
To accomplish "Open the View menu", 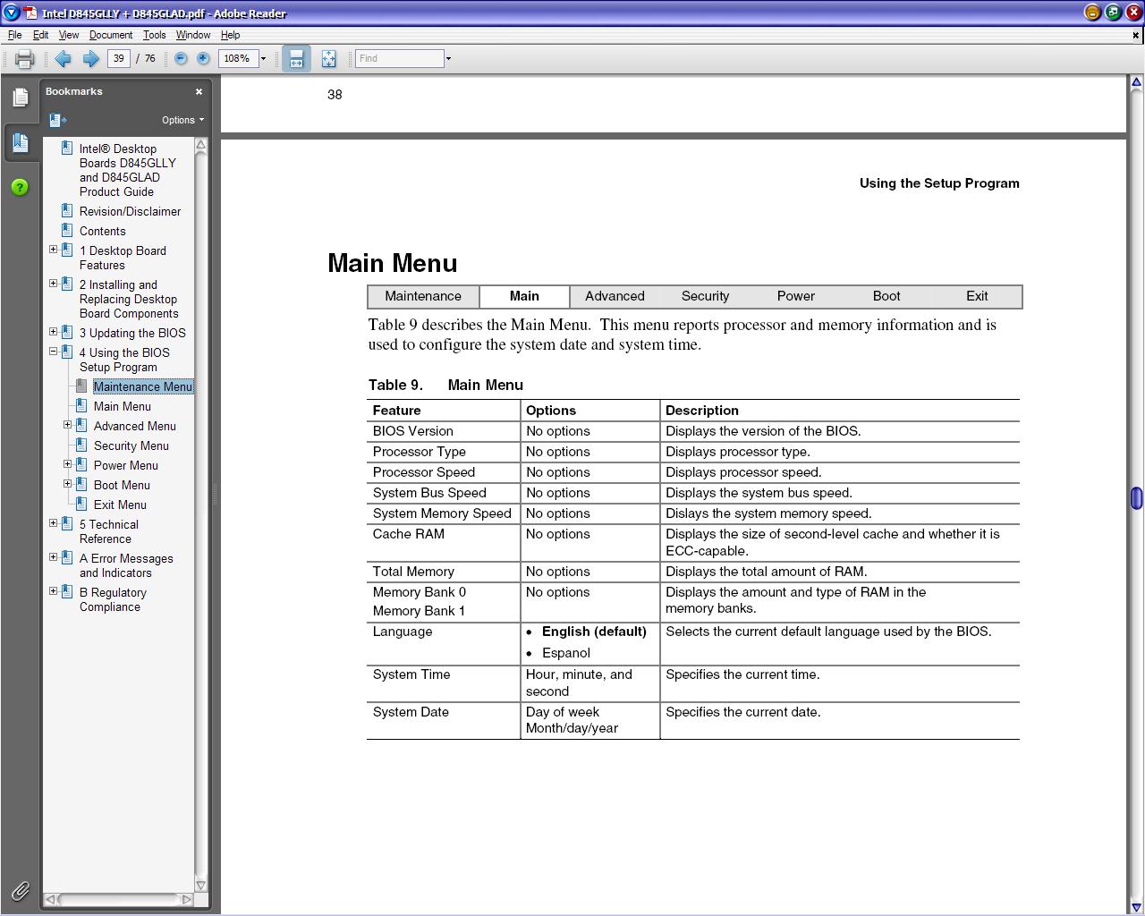I will (69, 35).
